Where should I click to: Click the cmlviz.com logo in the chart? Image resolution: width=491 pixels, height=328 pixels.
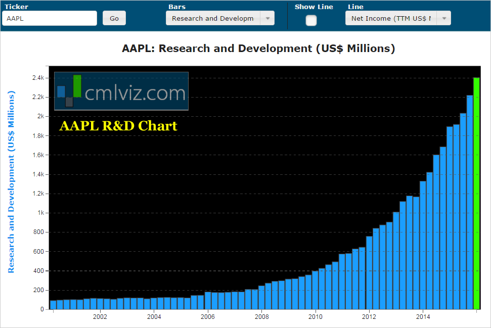point(121,91)
